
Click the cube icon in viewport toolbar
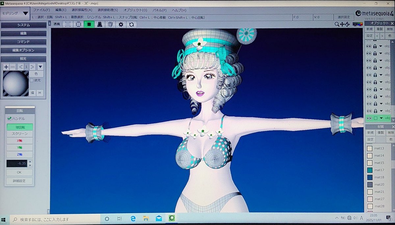tap(110, 24)
